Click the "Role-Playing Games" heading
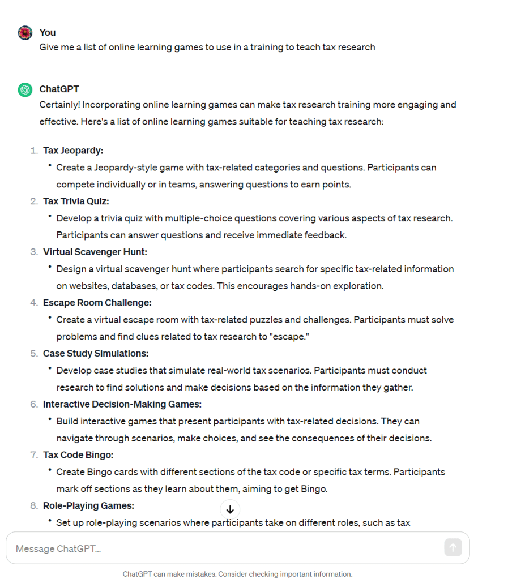 coord(88,505)
